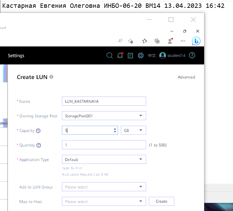The width and height of the screenshot is (233, 211).
Task: Click browser Read Aloud icon
Action: click(120, 41)
